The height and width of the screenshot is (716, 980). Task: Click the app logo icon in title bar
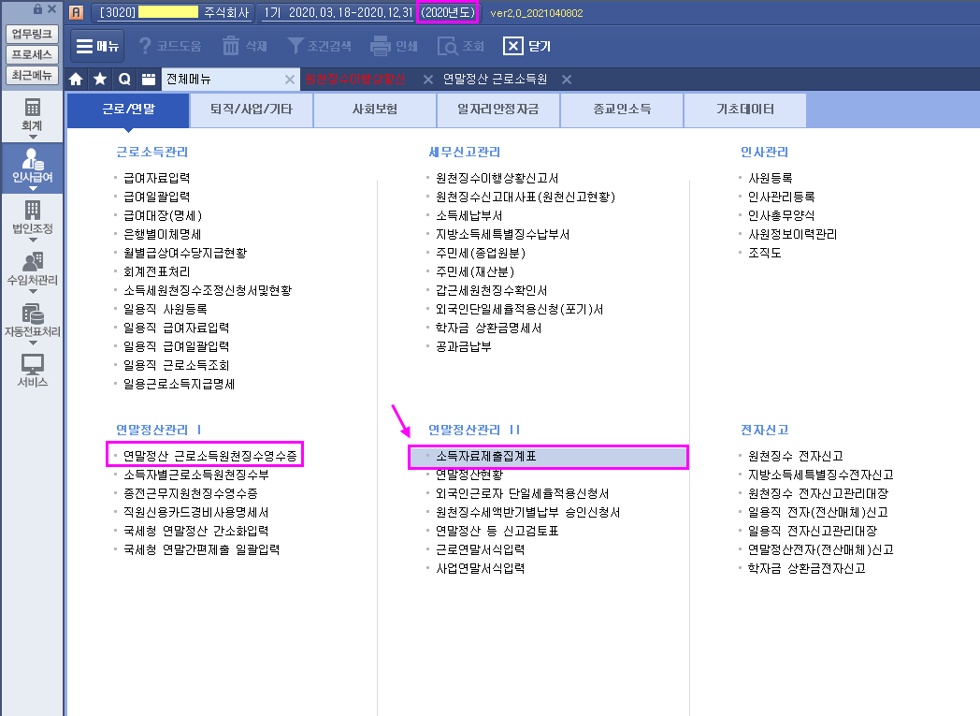tap(77, 12)
